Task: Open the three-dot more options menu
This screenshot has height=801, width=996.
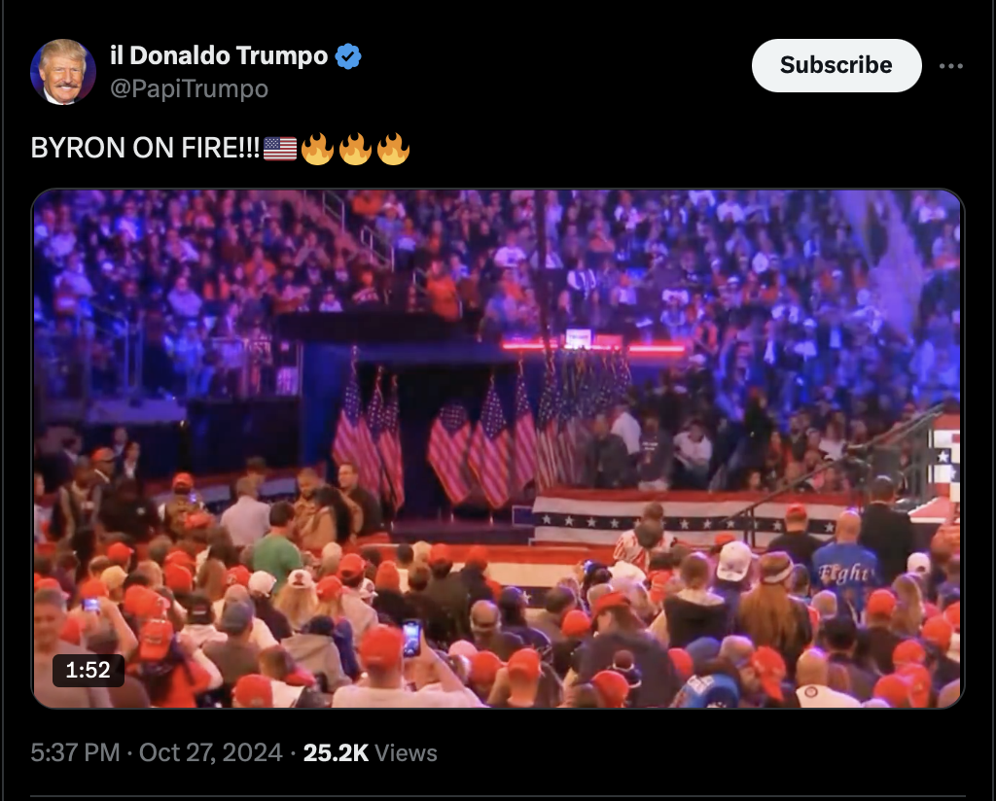Action: pyautogui.click(x=951, y=66)
